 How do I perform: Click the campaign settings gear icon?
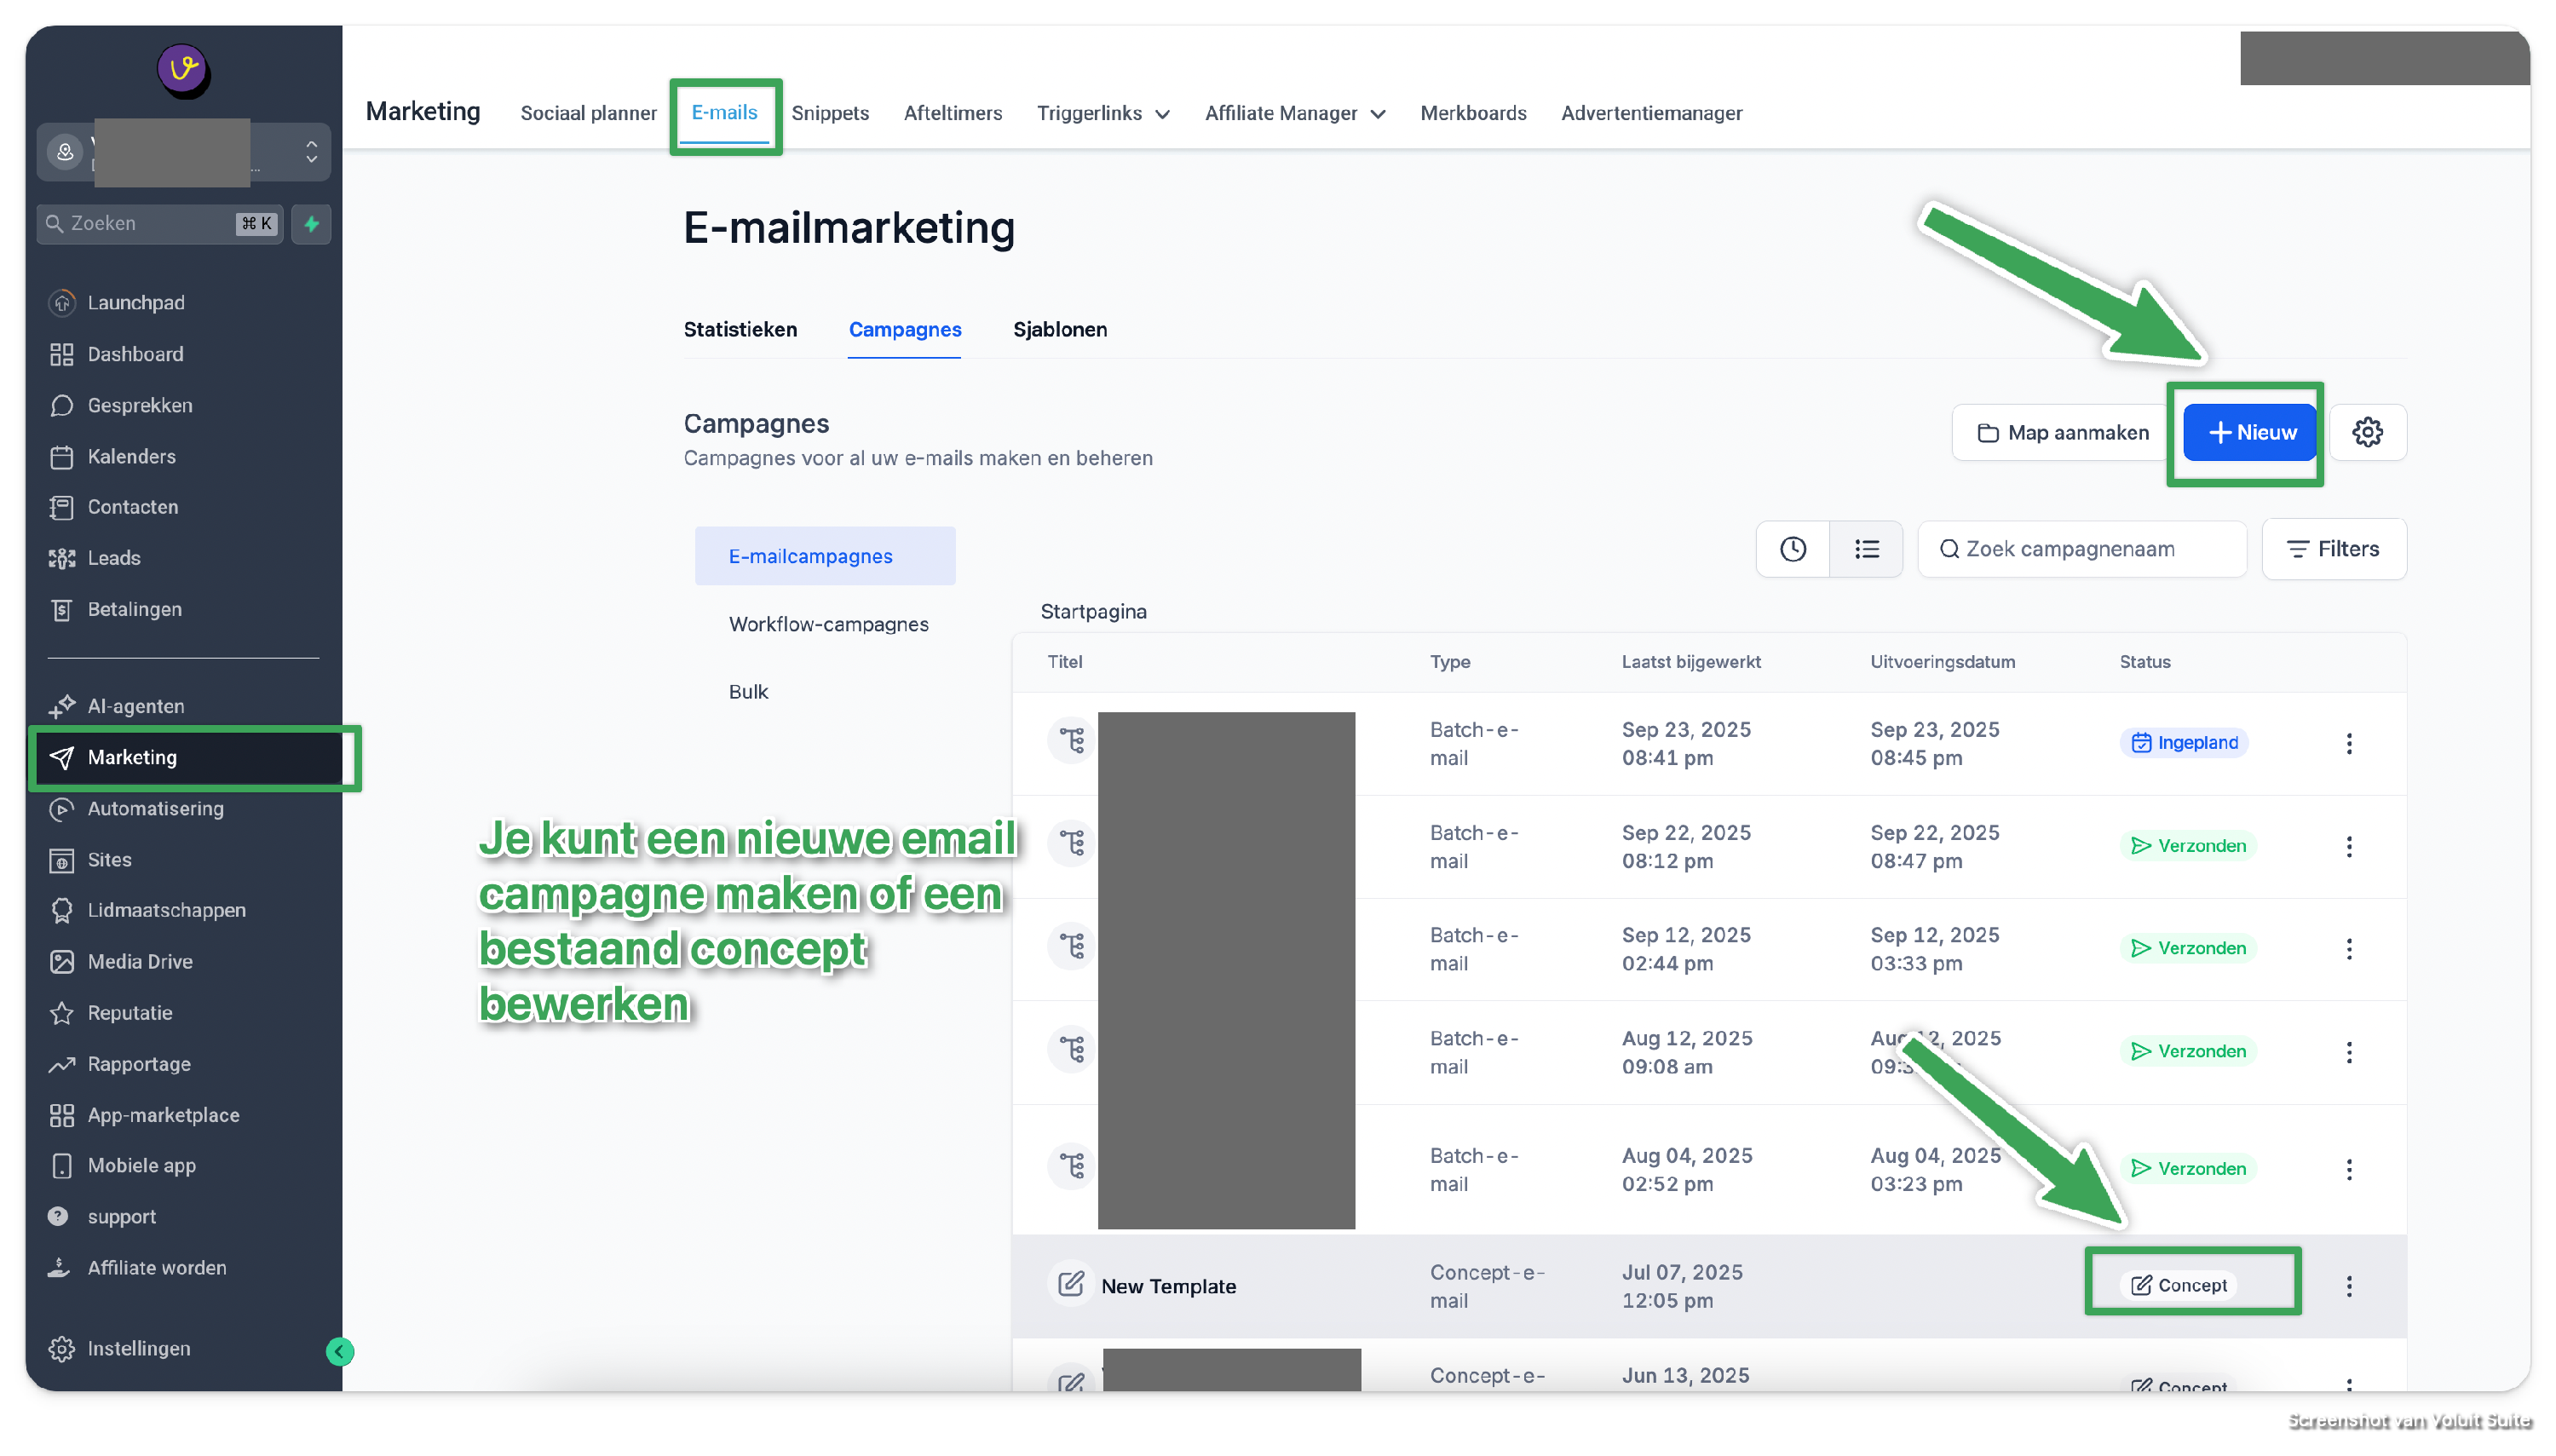pyautogui.click(x=2366, y=432)
